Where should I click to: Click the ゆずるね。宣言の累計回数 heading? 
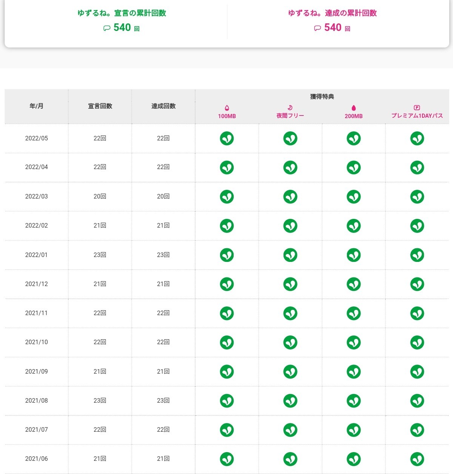click(x=122, y=13)
